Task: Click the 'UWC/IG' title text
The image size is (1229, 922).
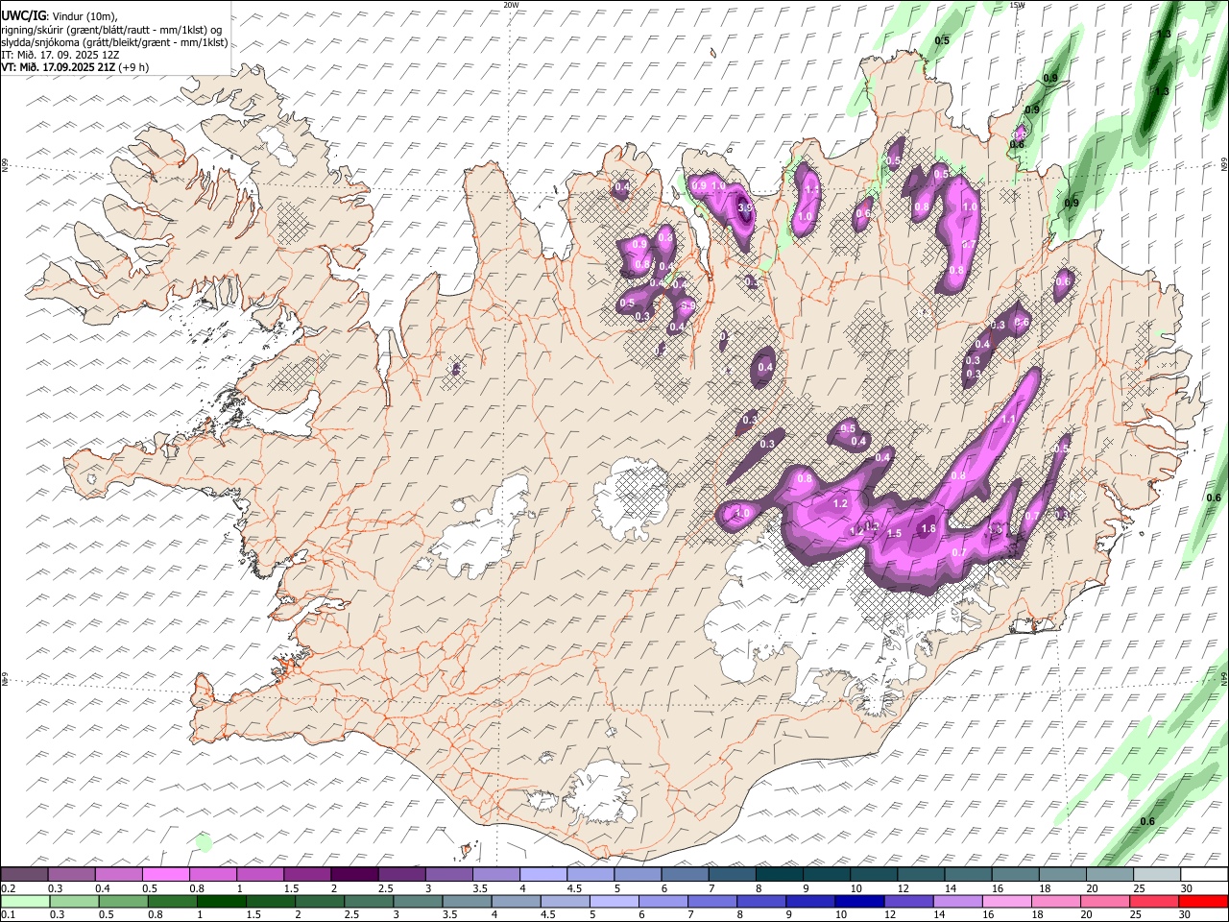Action: pyautogui.click(x=23, y=16)
